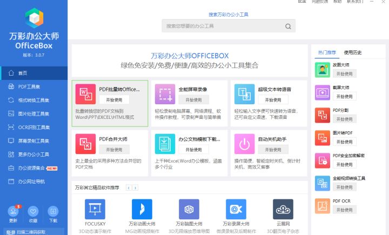Open 办公资源集合 in the sidebar

click(33, 168)
